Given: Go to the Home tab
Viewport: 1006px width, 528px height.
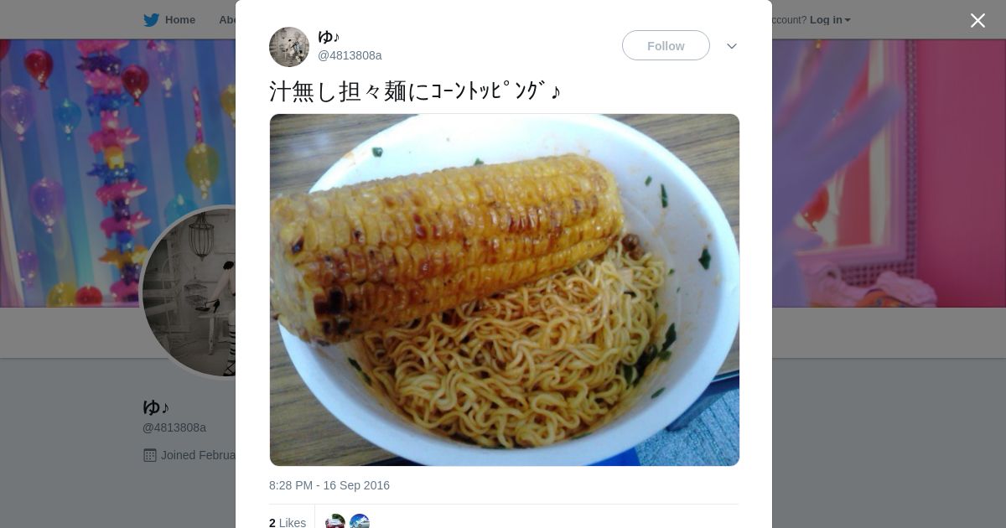Looking at the screenshot, I should point(170,20).
